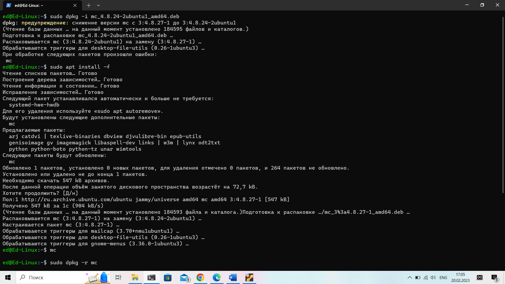The image size is (505, 284).
Task: Show hidden system tray icons
Action: coord(410,277)
